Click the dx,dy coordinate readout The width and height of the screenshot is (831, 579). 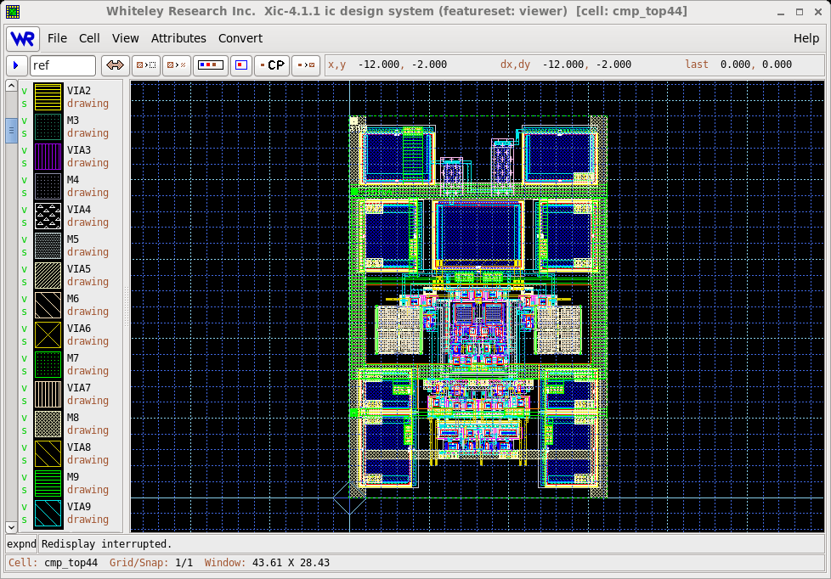[x=566, y=65]
